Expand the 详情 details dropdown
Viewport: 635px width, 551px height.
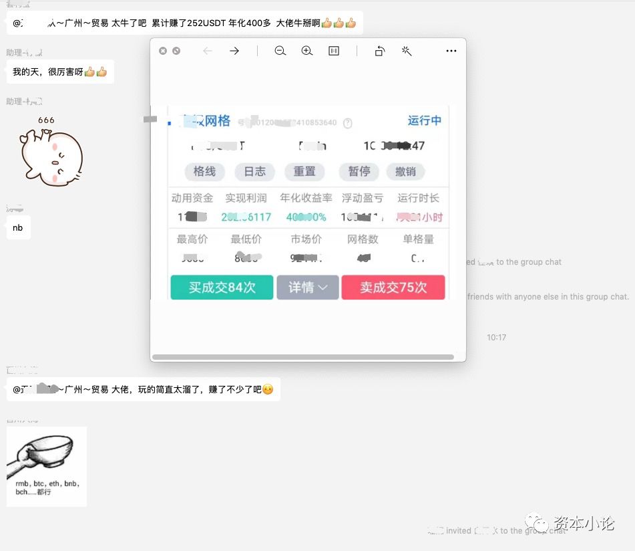click(x=307, y=286)
